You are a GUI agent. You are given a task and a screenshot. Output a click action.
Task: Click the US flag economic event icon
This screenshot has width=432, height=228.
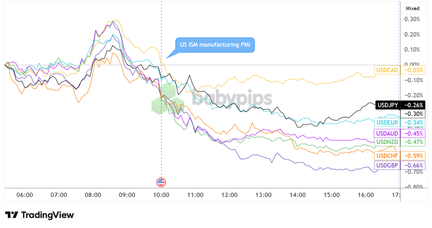click(x=161, y=182)
